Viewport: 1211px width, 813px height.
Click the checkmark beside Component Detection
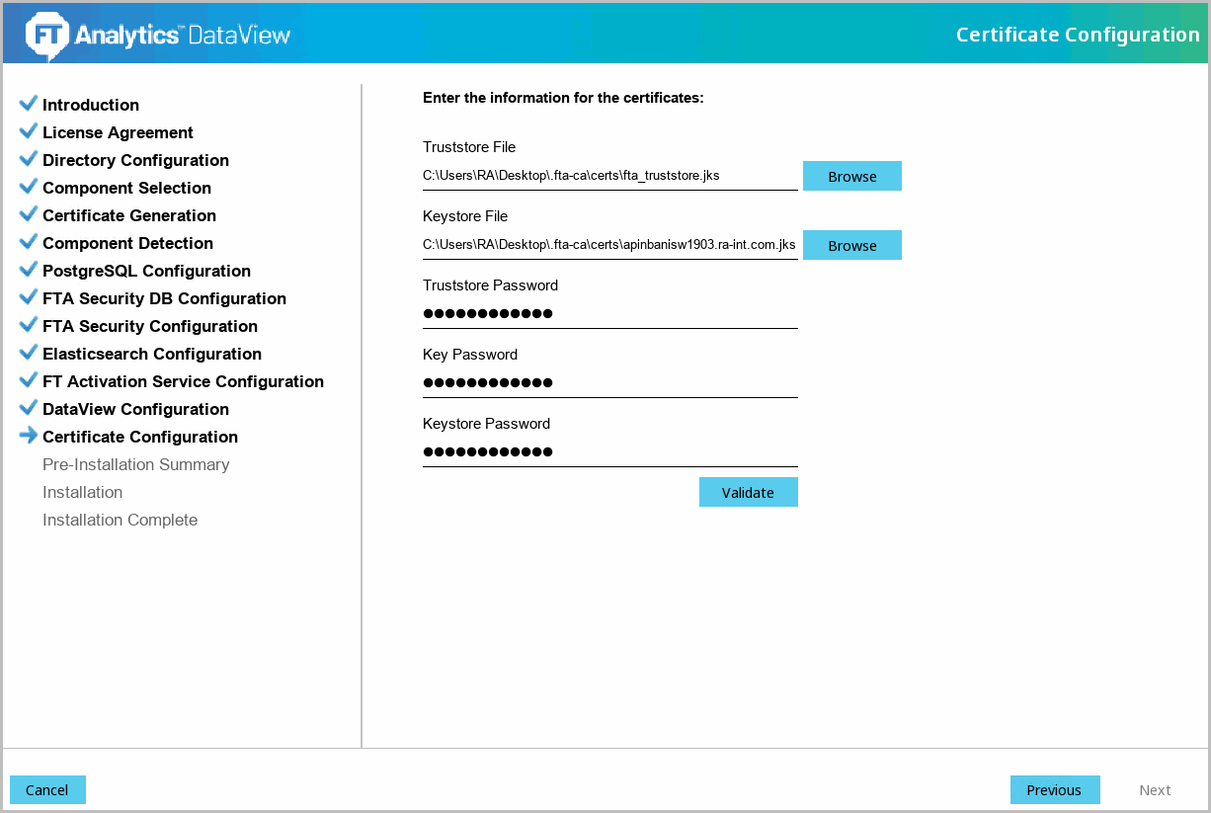click(29, 242)
